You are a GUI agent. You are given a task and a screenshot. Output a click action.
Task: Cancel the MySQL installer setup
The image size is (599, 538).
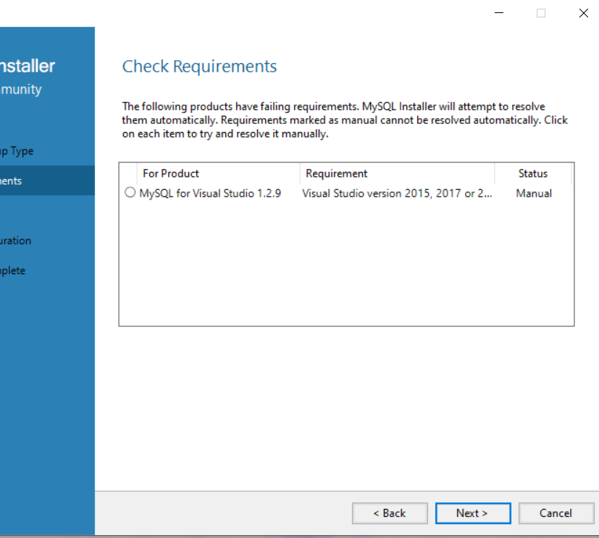(x=556, y=513)
